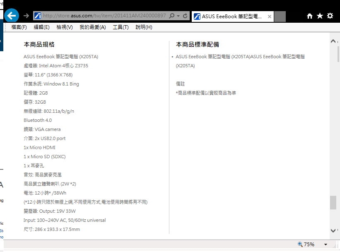Screen dimensions: 340x252
Task: Click the store.asus.com URL field
Action: (x=104, y=16)
